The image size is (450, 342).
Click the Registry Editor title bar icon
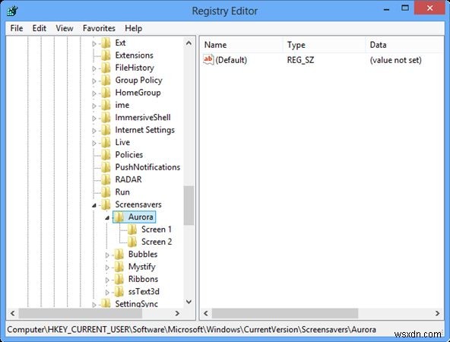point(12,11)
